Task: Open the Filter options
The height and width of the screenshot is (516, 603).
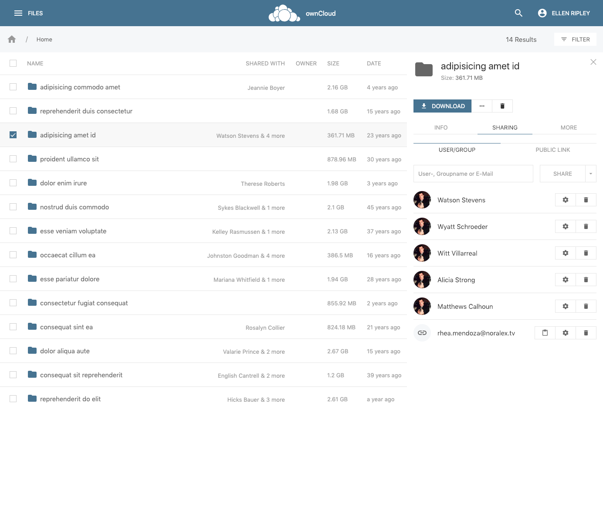Action: point(575,39)
